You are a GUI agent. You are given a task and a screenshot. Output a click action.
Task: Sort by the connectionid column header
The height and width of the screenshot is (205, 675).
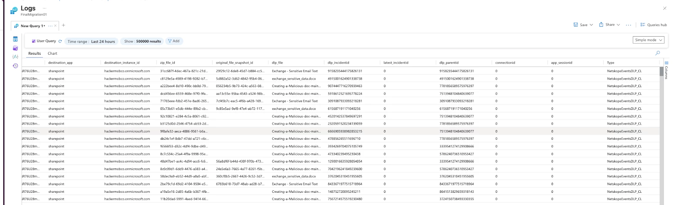[504, 63]
